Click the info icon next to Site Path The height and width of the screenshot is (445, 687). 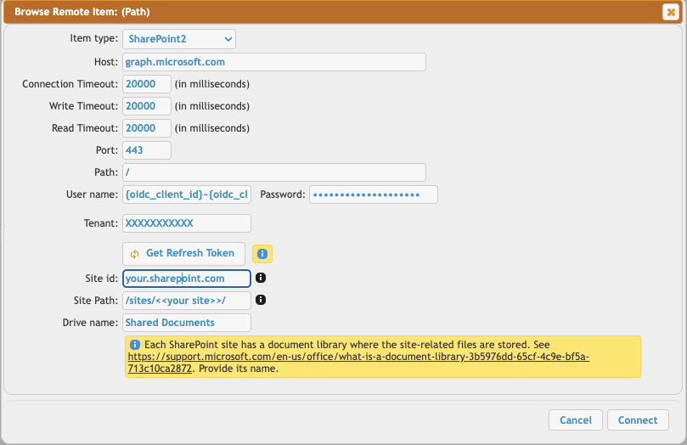[261, 300]
